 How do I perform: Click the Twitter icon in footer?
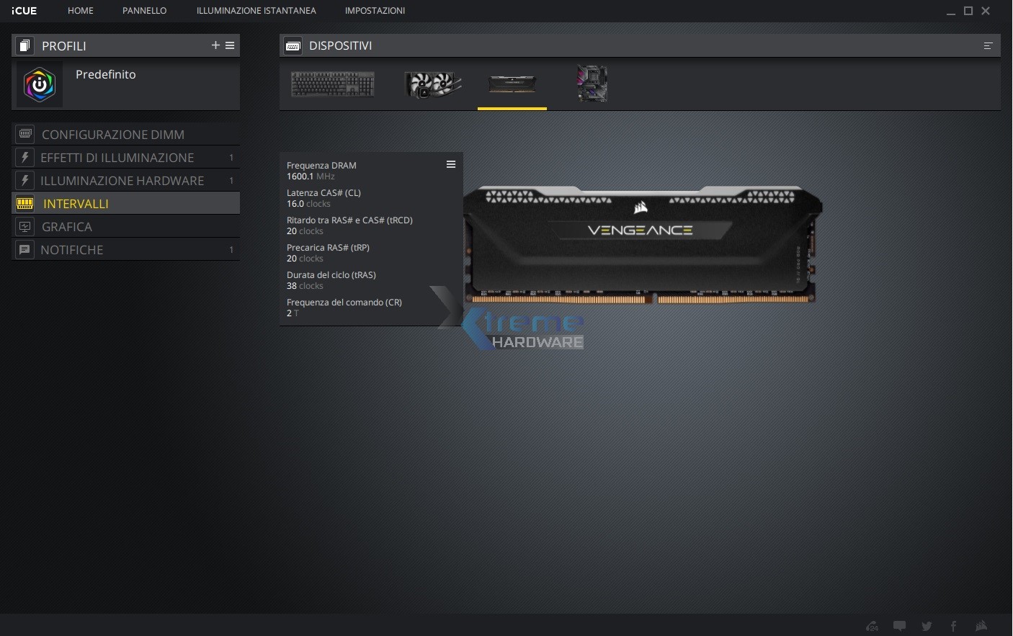(x=927, y=626)
